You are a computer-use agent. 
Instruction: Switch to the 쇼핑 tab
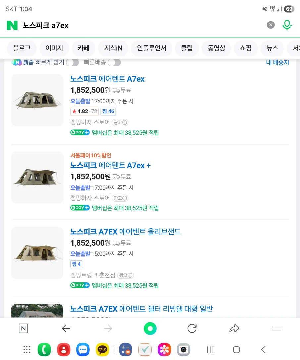pos(246,48)
